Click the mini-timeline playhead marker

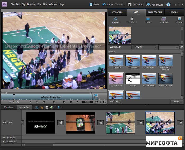tap(96, 95)
